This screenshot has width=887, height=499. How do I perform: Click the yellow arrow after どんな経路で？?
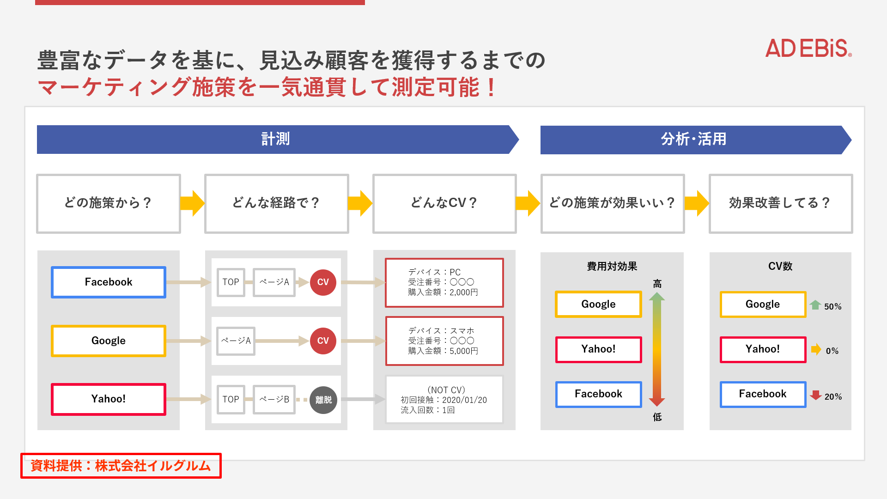tap(360, 203)
